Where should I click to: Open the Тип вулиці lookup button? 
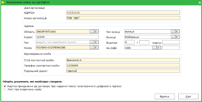tap(173, 32)
